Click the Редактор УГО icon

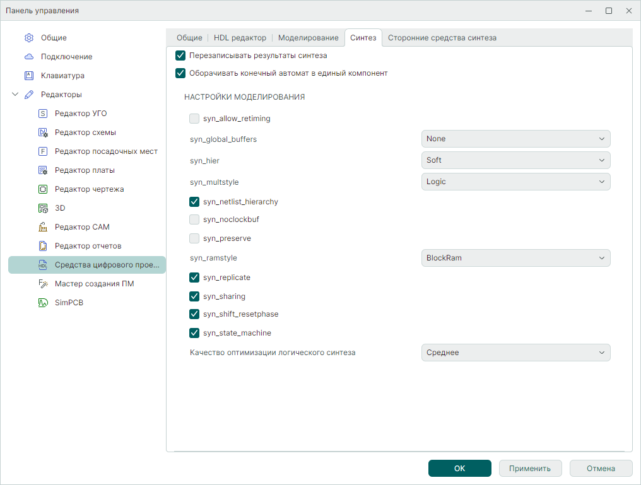point(43,114)
